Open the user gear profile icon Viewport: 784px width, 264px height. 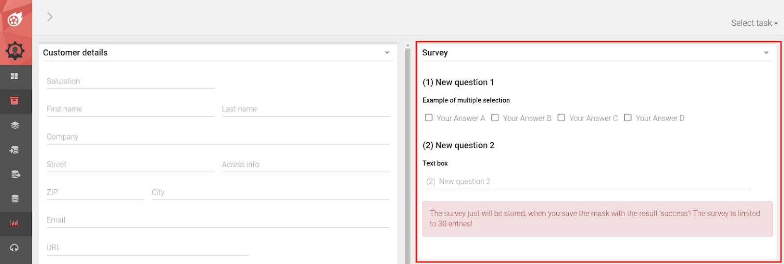click(15, 50)
